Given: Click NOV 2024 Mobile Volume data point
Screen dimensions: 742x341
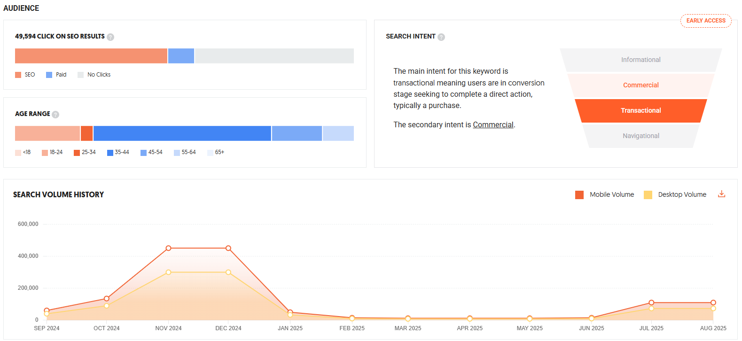Looking at the screenshot, I should click(x=168, y=248).
